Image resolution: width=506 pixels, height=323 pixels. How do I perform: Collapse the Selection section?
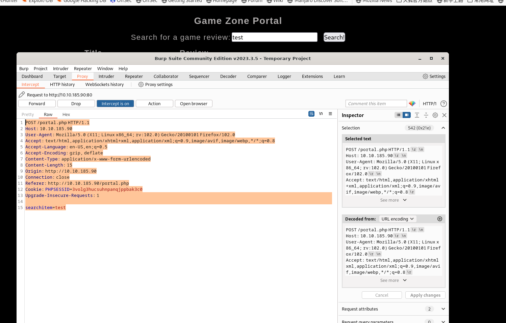click(x=443, y=128)
